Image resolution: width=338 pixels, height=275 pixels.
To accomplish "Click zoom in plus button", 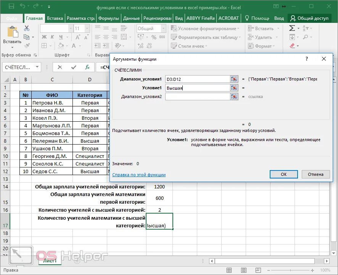I will (x=312, y=270).
